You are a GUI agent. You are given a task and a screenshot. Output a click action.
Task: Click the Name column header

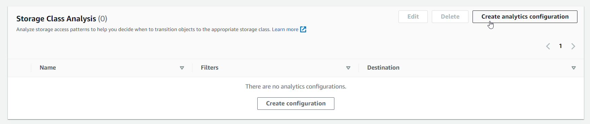point(48,68)
